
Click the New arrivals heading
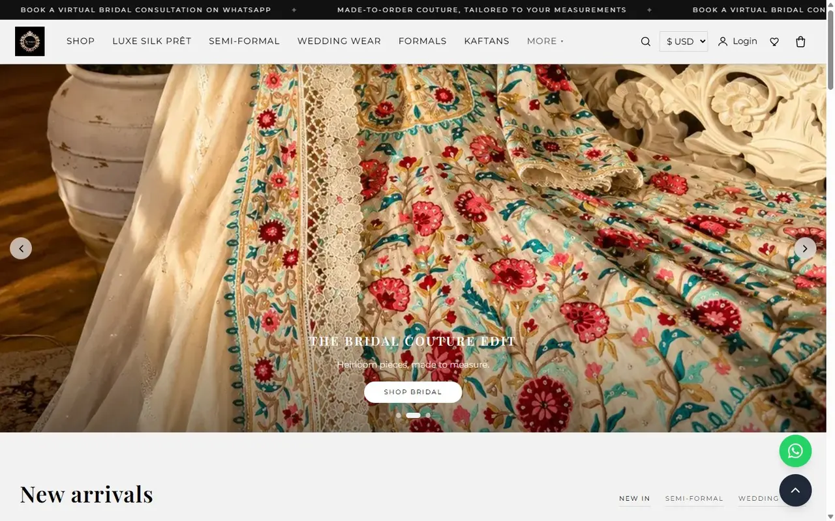pos(86,494)
